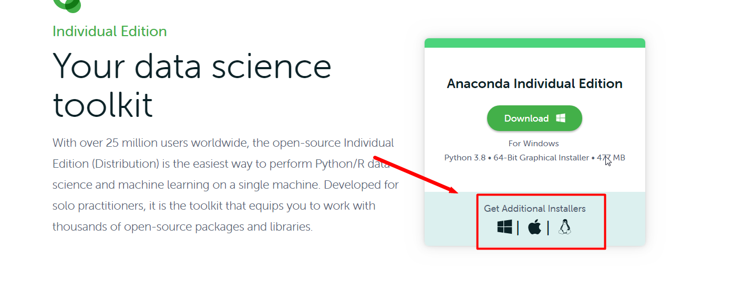The width and height of the screenshot is (753, 293).
Task: Click the word toolkit in the heading
Action: click(x=103, y=104)
